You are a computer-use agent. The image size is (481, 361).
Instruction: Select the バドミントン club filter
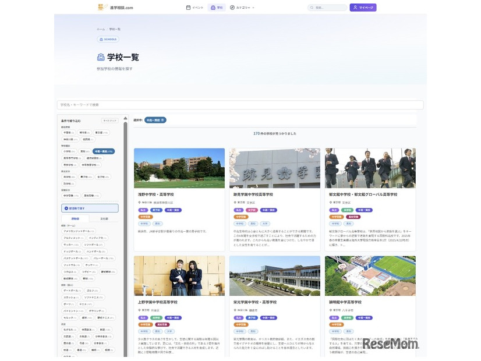tap(73, 311)
